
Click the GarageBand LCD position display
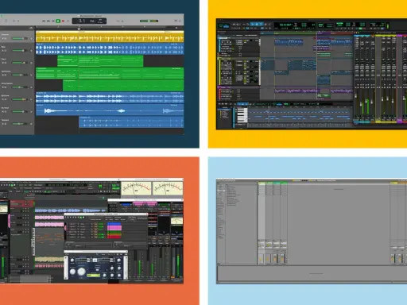(x=89, y=21)
